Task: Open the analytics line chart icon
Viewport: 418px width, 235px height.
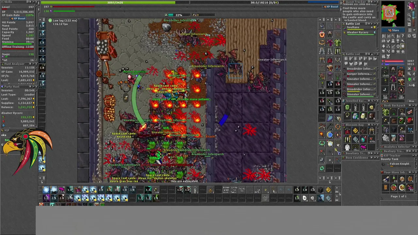Action: coord(393,46)
